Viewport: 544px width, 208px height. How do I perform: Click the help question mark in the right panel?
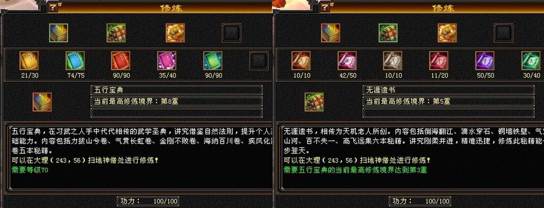[325, 8]
